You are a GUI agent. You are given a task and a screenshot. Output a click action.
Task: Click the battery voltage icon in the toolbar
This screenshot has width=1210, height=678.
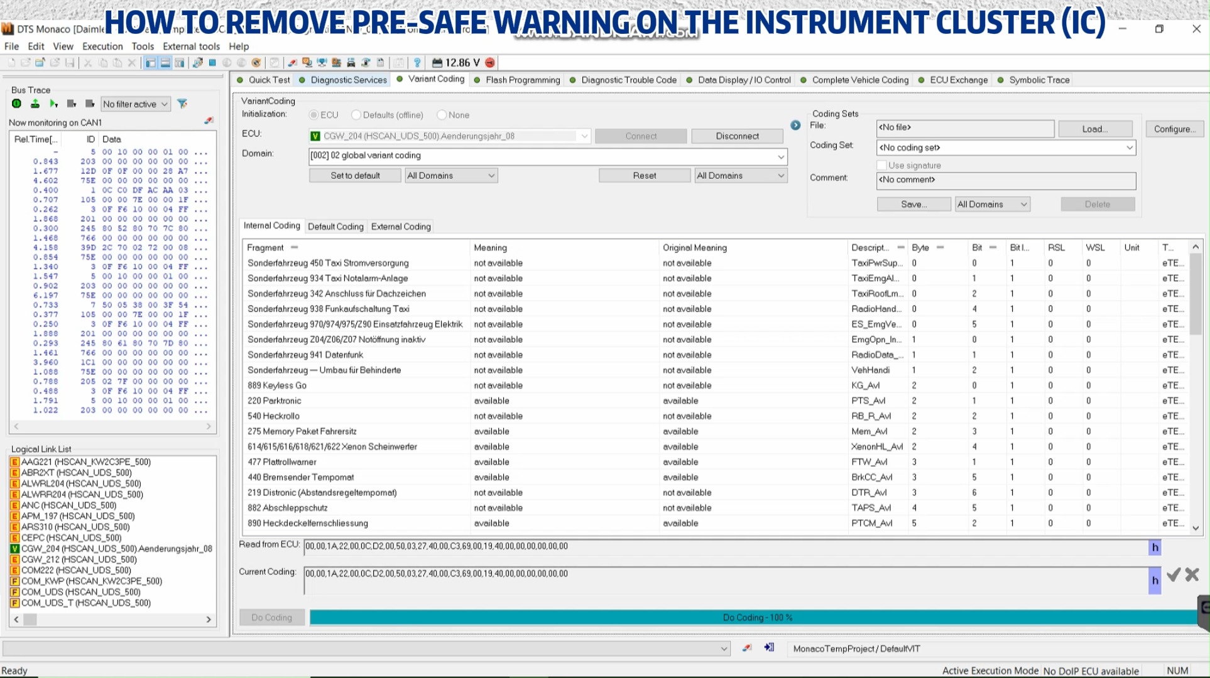pos(437,63)
